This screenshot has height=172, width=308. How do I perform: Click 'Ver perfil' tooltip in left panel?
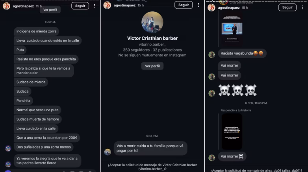pos(50,10)
